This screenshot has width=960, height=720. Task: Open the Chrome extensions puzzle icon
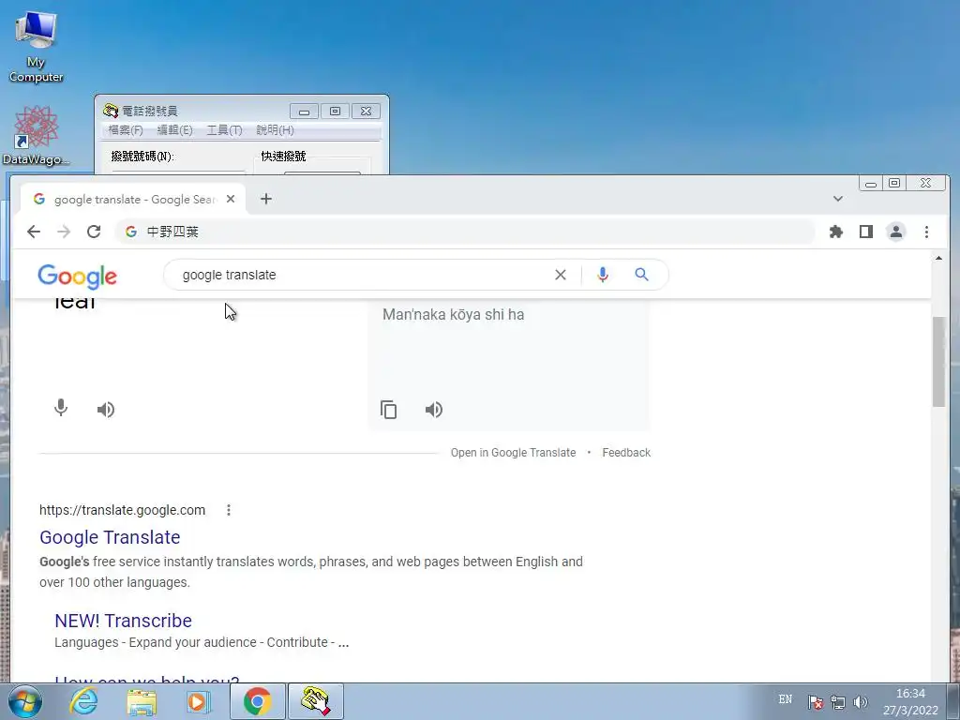pos(835,232)
